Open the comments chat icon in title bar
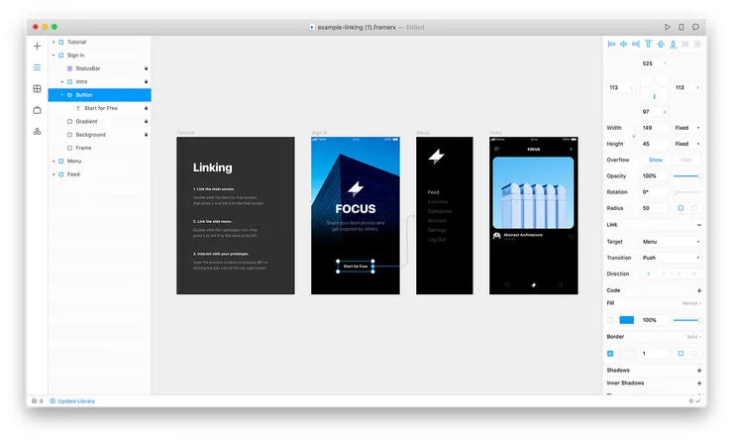Image resolution: width=733 pixels, height=442 pixels. click(695, 27)
